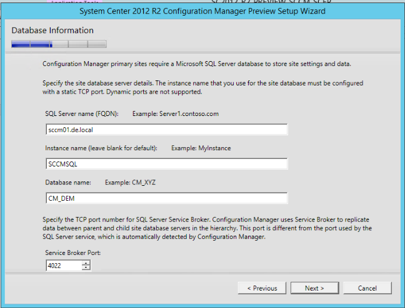Decrease Service Broker Port with down arrow
Viewport: 405px width, 308px height.
[x=86, y=268]
